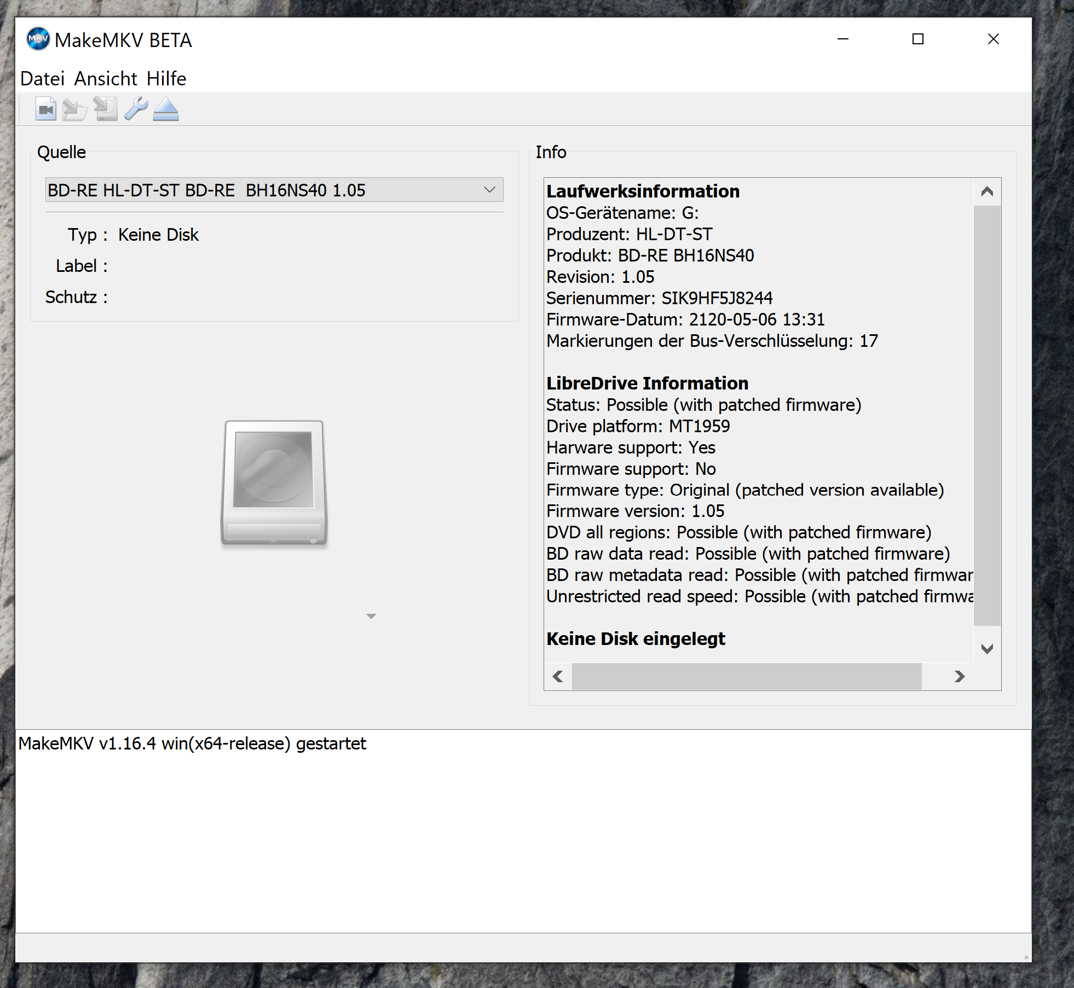Open Preferences with the wrench icon

(136, 109)
